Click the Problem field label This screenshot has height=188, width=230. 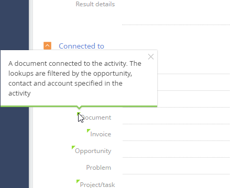click(98, 168)
